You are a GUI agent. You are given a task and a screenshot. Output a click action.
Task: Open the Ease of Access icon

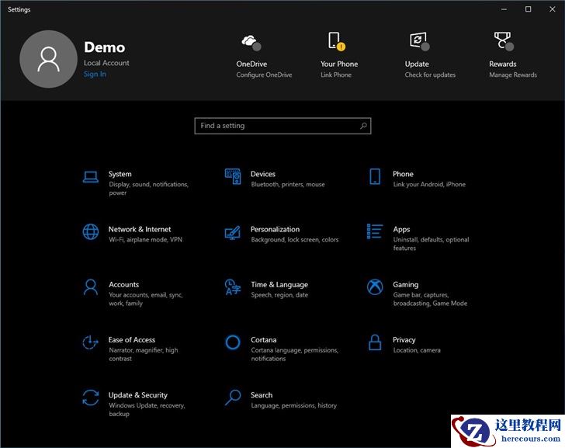click(91, 342)
